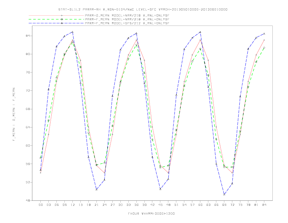The image size is (288, 223).
Task: Click x-axis forecast hour label 36
Action: click(136, 205)
